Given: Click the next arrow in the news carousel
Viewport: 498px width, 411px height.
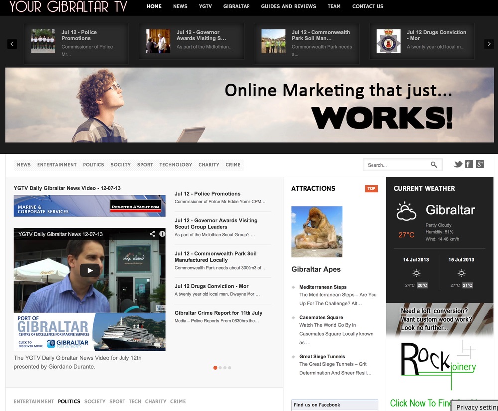Looking at the screenshot, I should 489,44.
